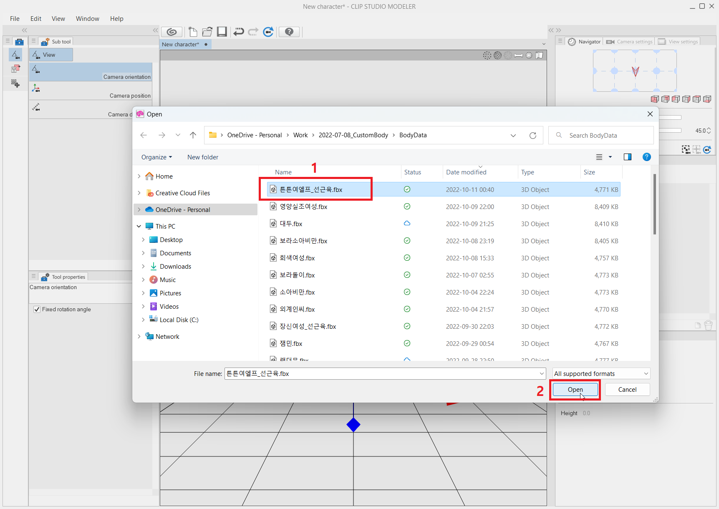Viewport: 719px width, 509px height.
Task: Select the Camera position sub tool
Action: (91, 91)
